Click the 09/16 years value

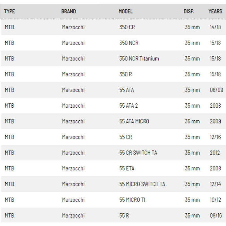216,215
